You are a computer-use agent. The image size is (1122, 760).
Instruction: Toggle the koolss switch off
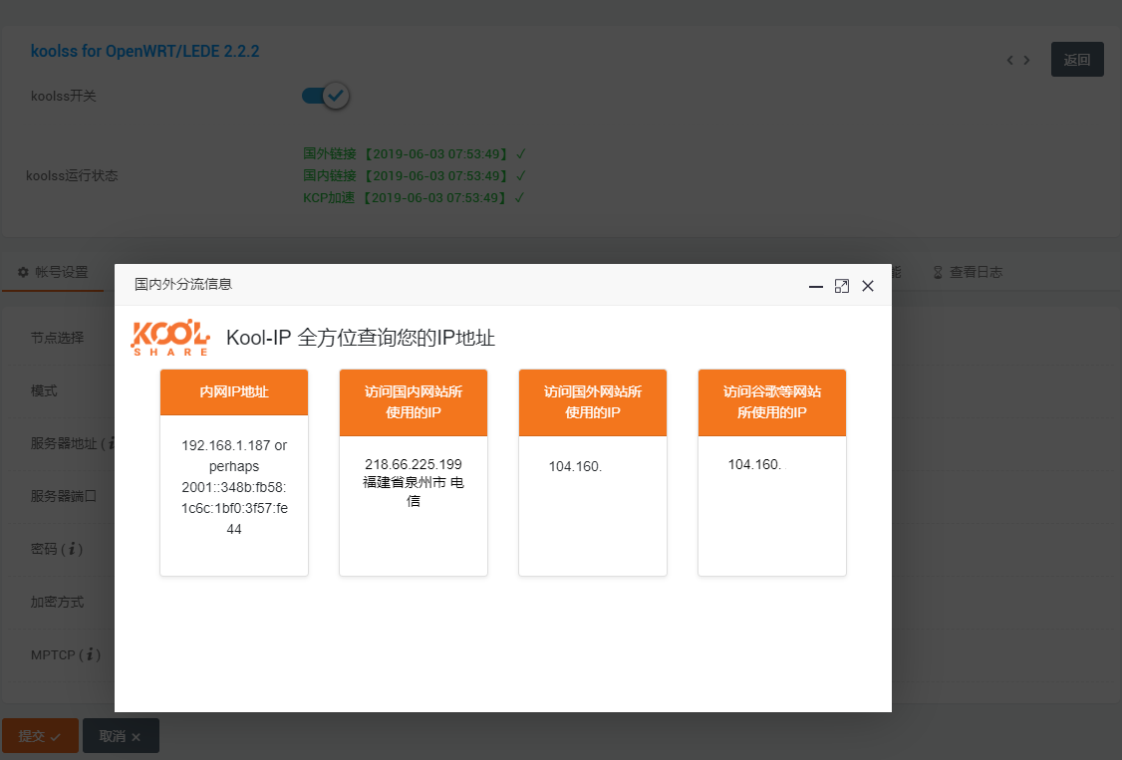326,95
